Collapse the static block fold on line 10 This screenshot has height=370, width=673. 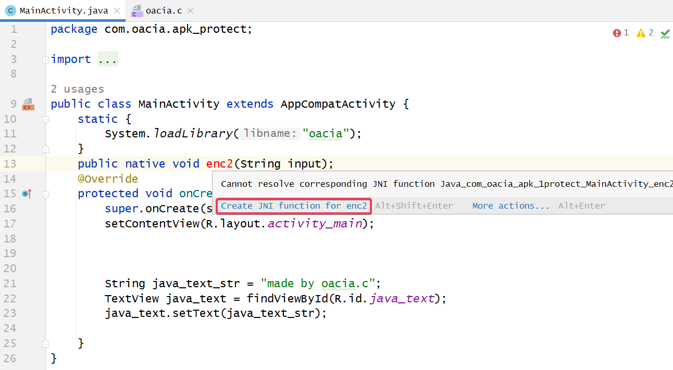(x=45, y=119)
